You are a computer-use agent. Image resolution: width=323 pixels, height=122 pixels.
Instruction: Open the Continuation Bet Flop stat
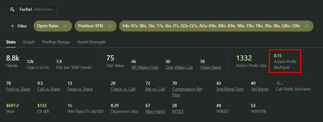pos(187,92)
